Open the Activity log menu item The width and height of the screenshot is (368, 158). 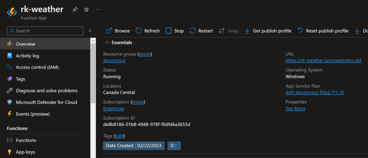coord(27,56)
